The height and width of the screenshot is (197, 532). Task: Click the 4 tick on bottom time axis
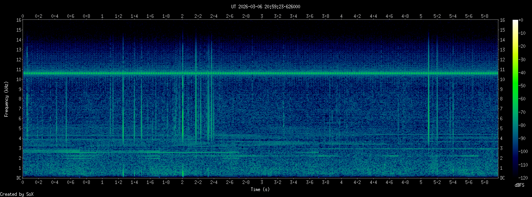[342, 182]
